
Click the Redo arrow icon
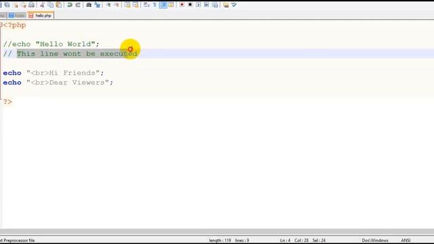pos(78,5)
